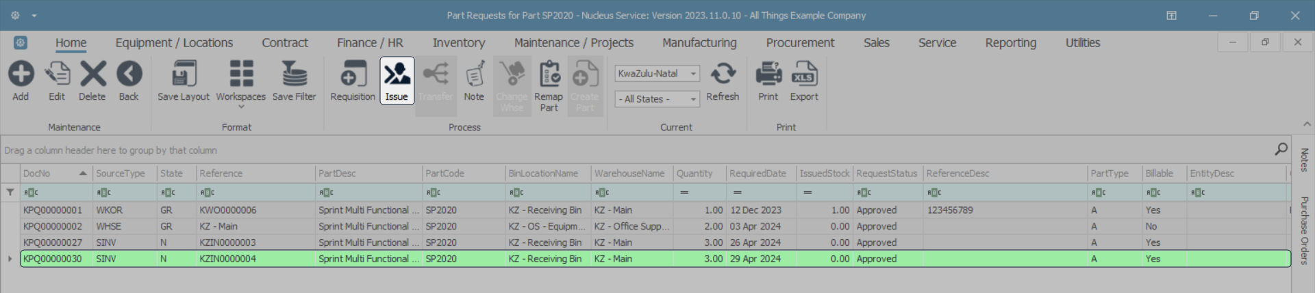Click the Requisition icon
The image size is (1315, 293).
[353, 74]
